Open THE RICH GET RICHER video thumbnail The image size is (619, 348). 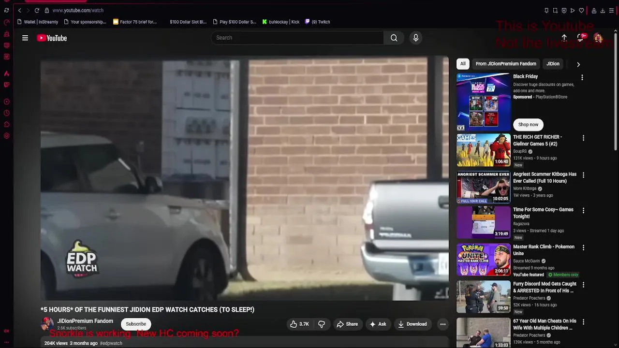[484, 150]
